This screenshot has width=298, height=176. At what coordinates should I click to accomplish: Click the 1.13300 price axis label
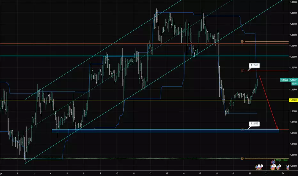294,2
